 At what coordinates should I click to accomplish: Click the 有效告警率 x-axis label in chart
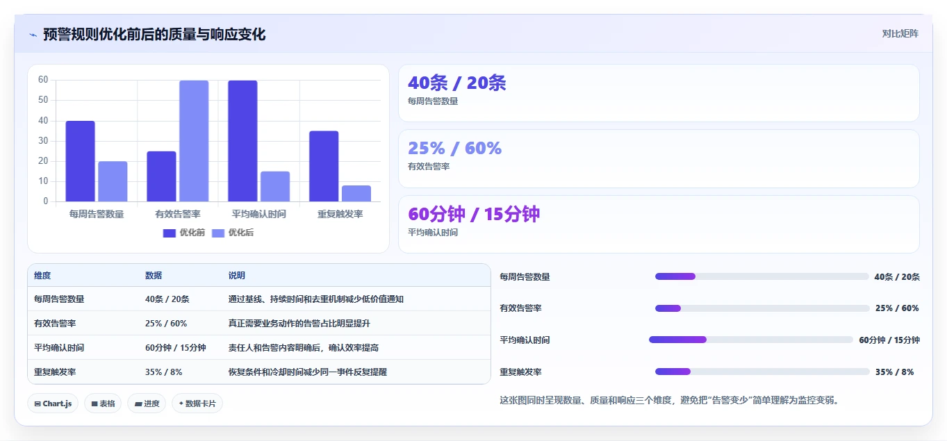point(178,215)
